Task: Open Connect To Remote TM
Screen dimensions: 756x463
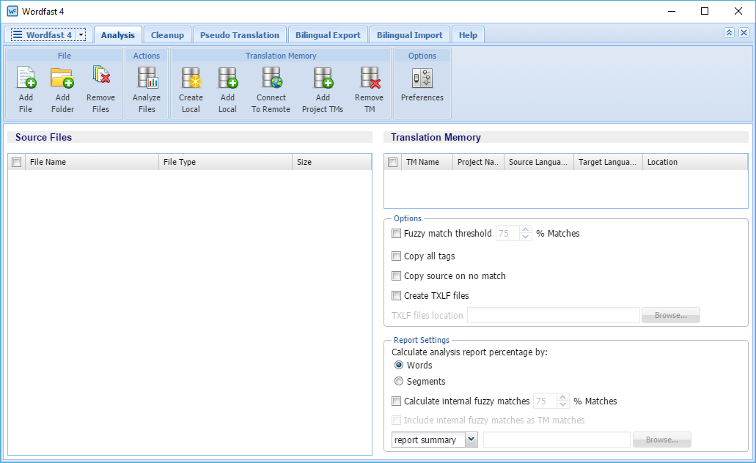Action: pos(271,90)
